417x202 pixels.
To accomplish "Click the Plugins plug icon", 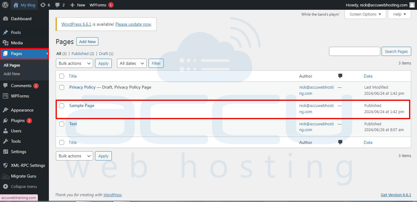I will [x=5, y=120].
